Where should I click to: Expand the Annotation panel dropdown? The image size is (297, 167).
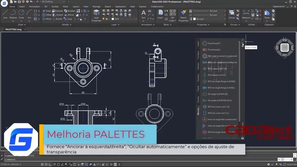[x=148, y=25]
